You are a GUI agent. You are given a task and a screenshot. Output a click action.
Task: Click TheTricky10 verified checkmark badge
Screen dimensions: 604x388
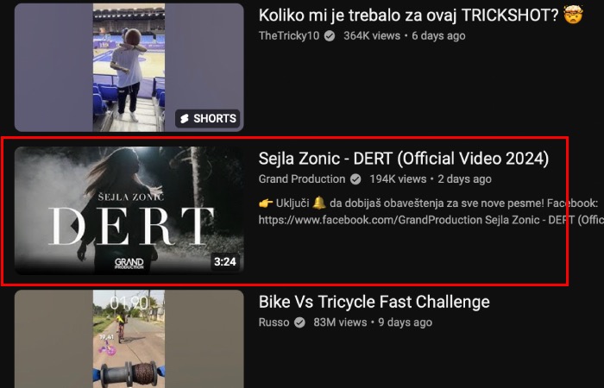[x=330, y=36]
